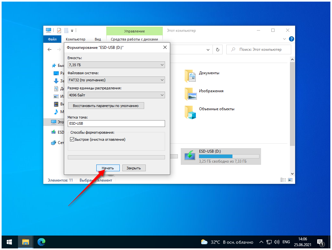Open File Explorer from the taskbar
This screenshot has width=332, height=250.
click(x=26, y=242)
